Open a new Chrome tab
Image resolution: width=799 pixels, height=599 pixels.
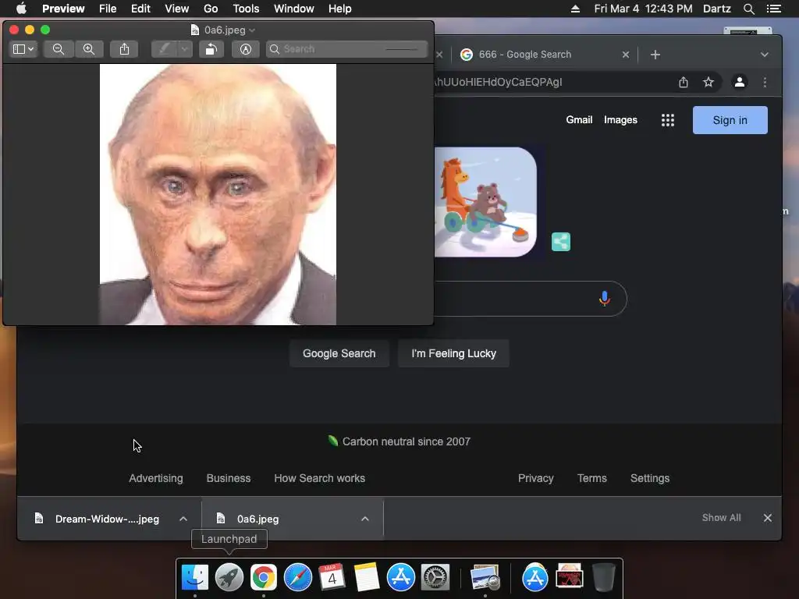click(655, 55)
